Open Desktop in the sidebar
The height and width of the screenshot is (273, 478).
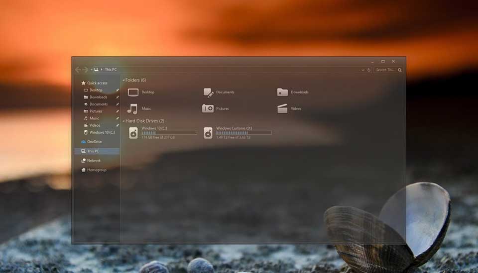(97, 90)
